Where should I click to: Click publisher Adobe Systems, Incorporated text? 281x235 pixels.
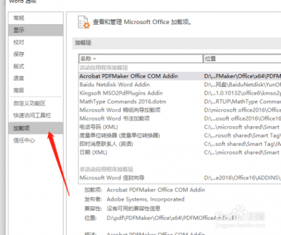pyautogui.click(x=146, y=199)
